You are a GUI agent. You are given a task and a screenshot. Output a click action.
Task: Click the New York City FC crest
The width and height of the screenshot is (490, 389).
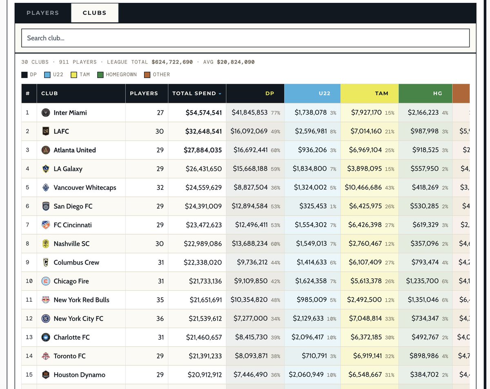point(46,318)
